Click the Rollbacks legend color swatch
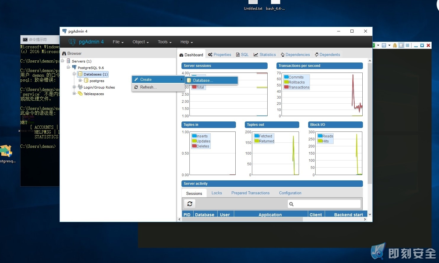439x263 pixels. (x=286, y=82)
